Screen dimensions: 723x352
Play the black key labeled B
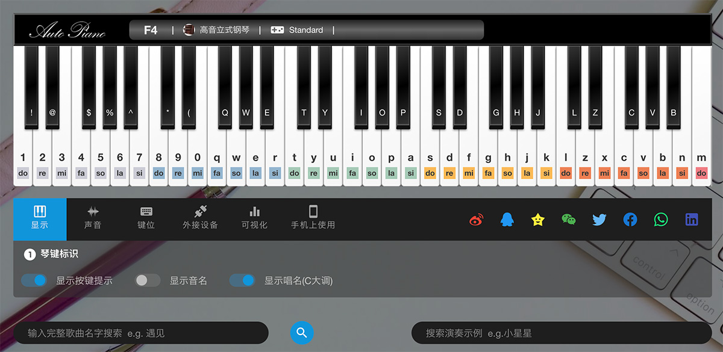click(674, 87)
